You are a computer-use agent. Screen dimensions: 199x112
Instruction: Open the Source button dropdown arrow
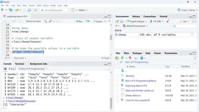tap(105, 21)
